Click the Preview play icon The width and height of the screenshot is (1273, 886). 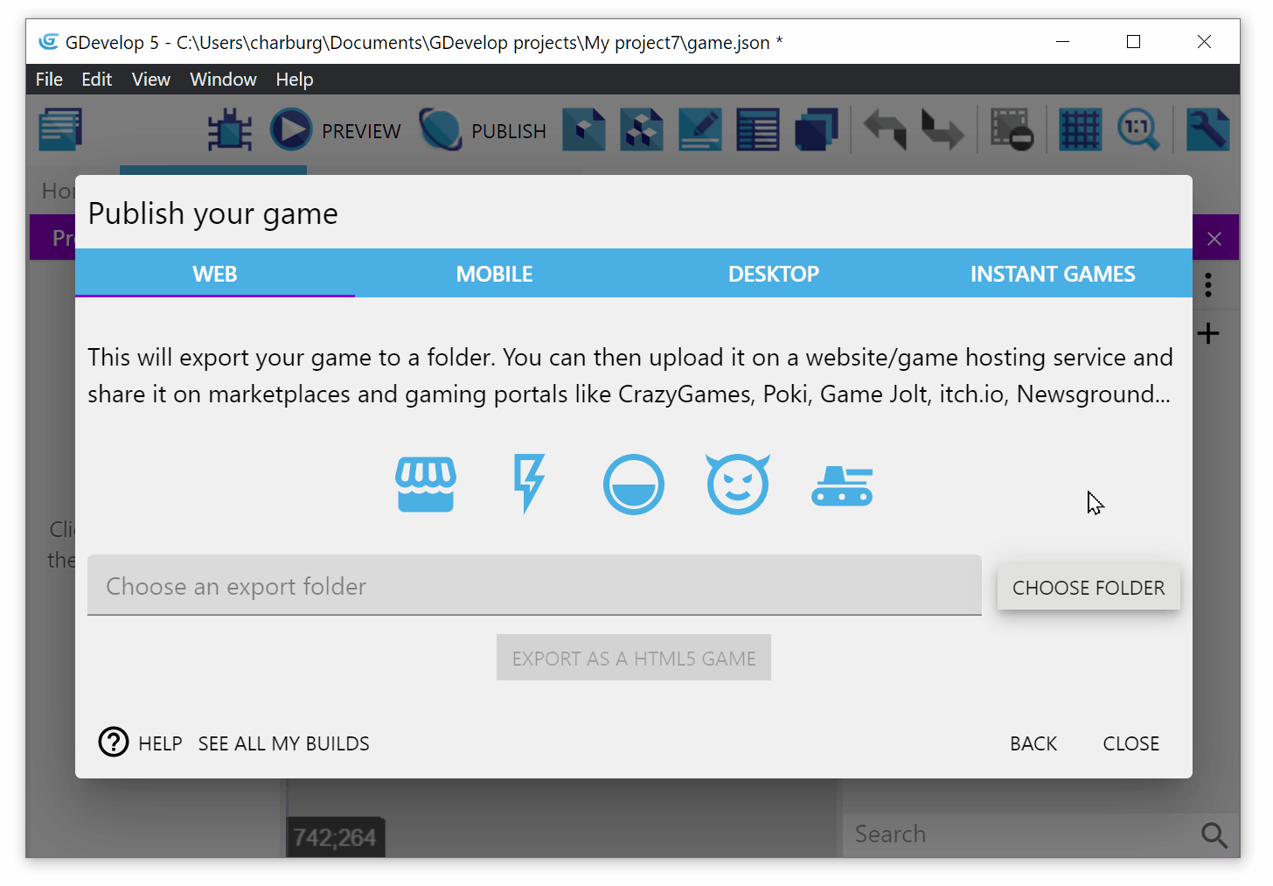291,130
